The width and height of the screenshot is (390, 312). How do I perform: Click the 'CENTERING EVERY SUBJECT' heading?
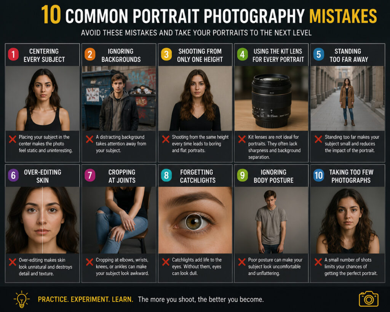(44, 55)
